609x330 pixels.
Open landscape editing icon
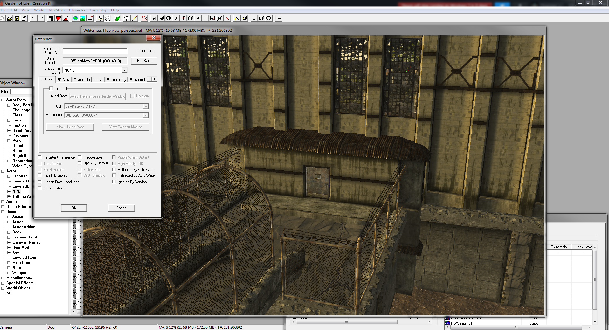[x=83, y=18]
